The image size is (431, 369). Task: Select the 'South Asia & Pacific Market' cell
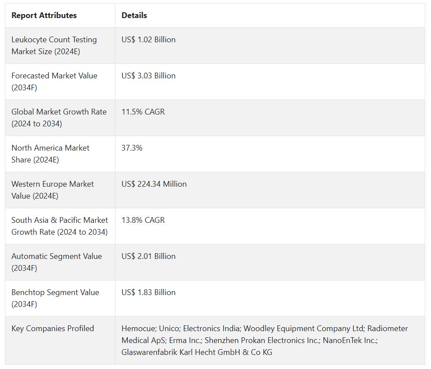[x=59, y=226]
